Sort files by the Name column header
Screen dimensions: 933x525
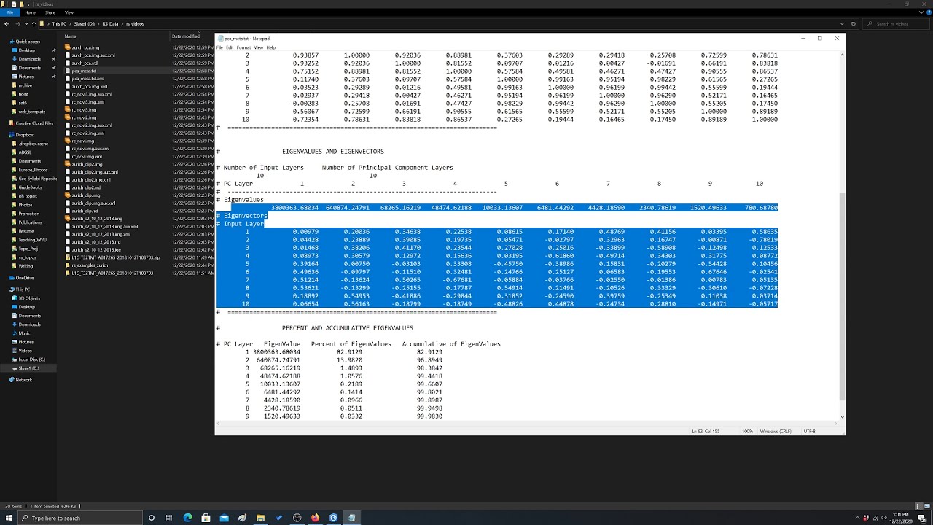(x=70, y=36)
